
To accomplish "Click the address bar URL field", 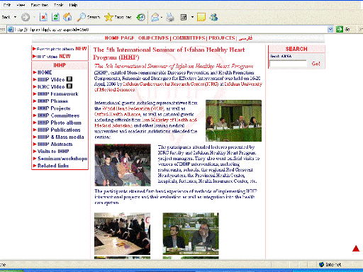I will click(170, 30).
